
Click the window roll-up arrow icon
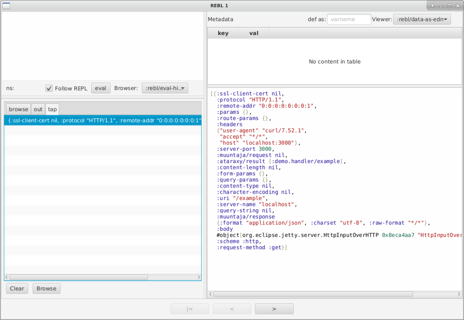(432, 5)
